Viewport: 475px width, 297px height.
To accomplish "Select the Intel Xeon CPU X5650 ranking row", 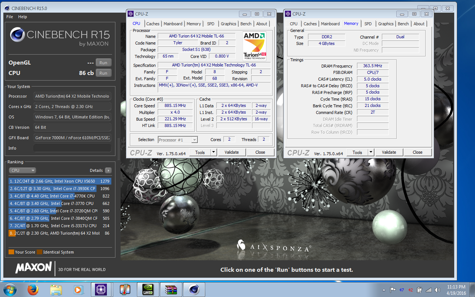I will tap(60, 181).
